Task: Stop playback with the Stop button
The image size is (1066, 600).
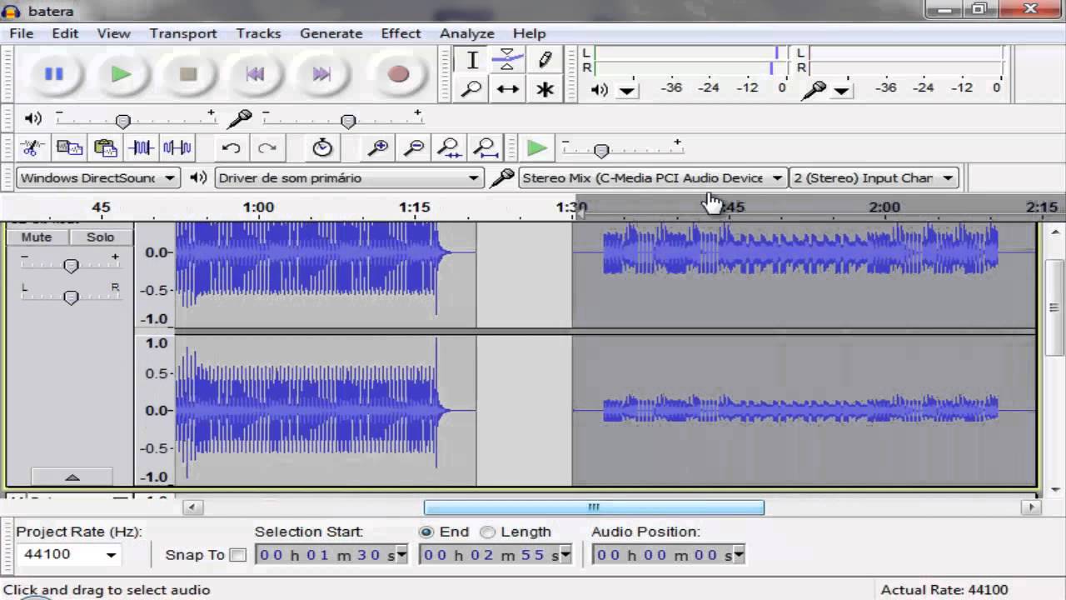Action: [x=188, y=74]
